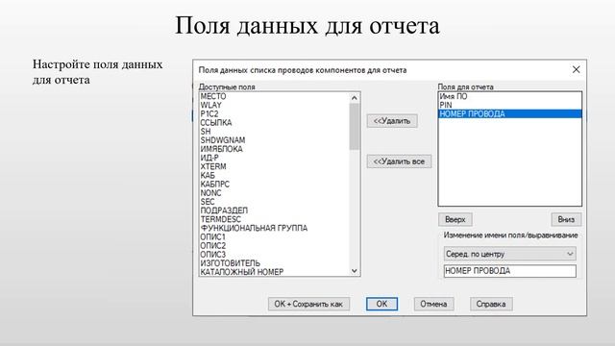
Task: Click OK + Сохранить как button
Action: (308, 304)
